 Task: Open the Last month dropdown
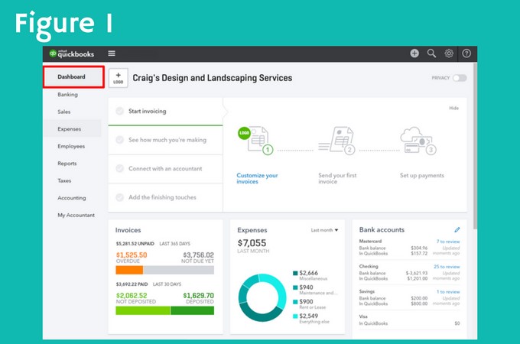(324, 230)
